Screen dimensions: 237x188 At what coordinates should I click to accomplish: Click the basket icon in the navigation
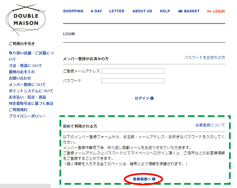point(180,11)
